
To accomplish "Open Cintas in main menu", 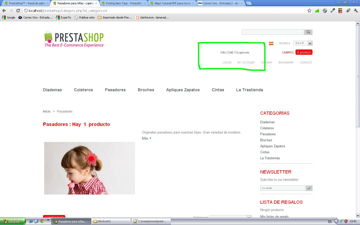I will tap(218, 90).
